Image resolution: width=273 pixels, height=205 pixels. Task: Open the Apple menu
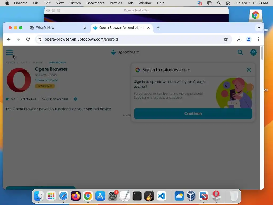point(7,3)
